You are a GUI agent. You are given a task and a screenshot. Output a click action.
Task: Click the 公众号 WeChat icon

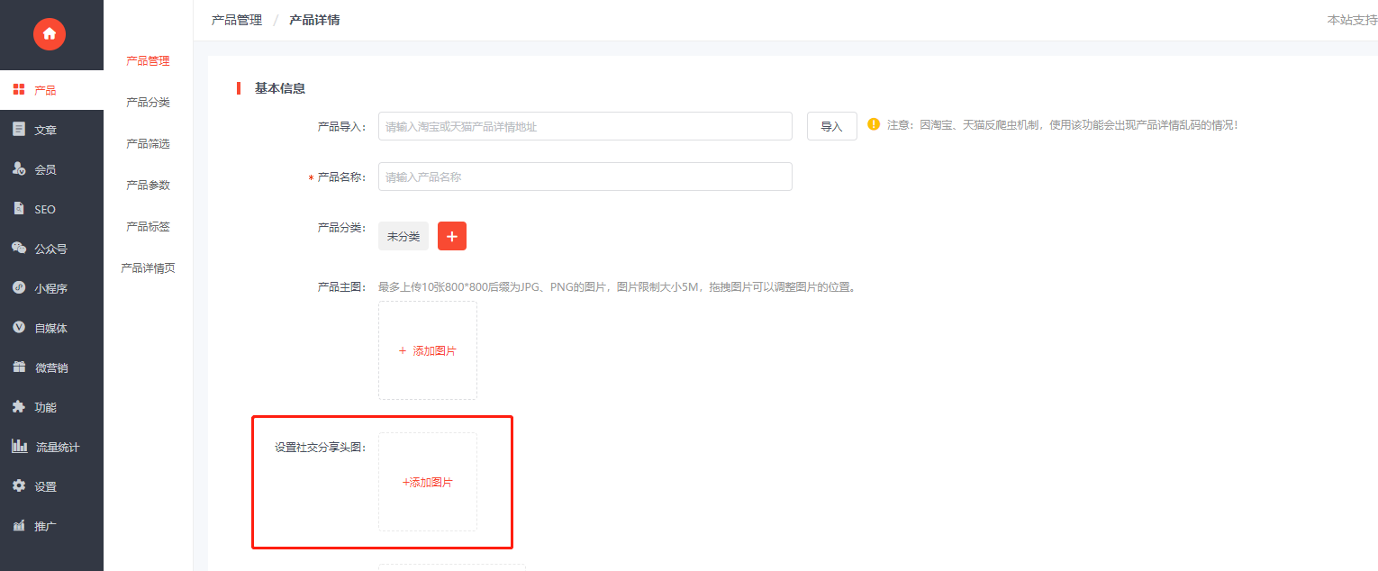(19, 248)
